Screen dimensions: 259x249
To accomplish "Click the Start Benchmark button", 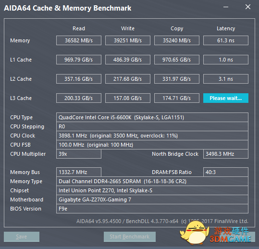I will [130, 237].
